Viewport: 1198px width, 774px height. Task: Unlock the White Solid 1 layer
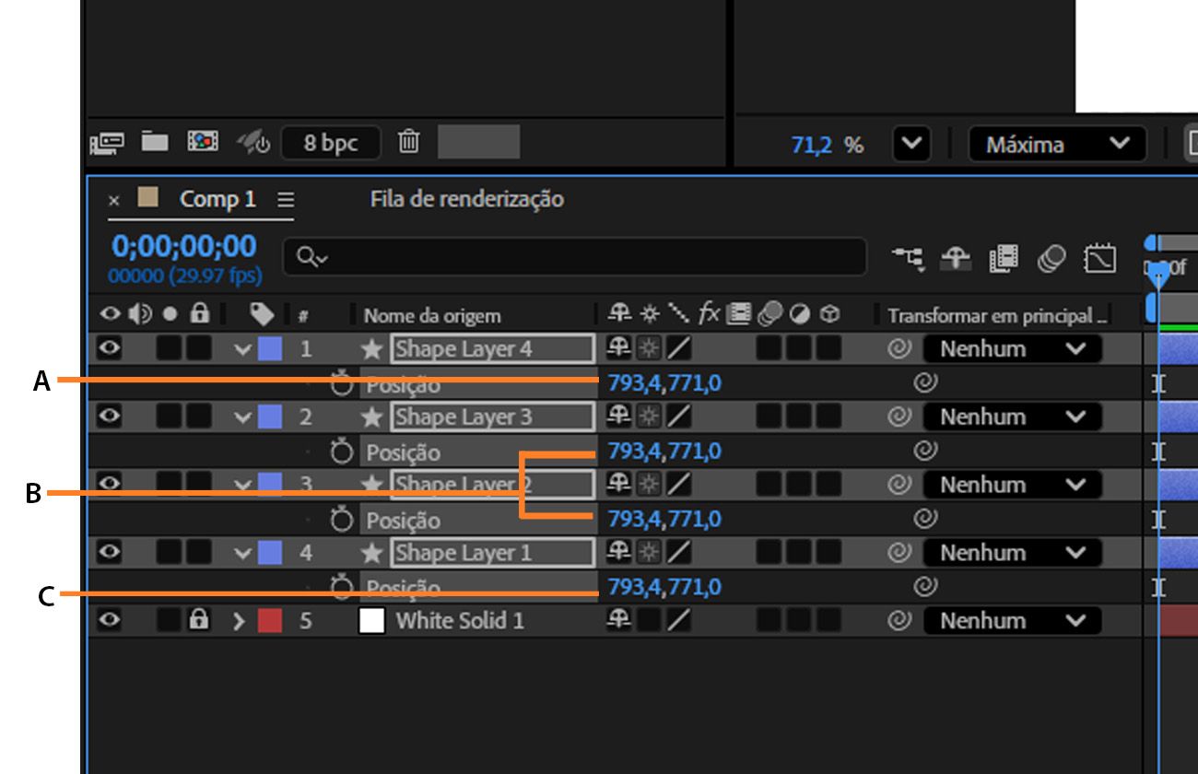[198, 620]
